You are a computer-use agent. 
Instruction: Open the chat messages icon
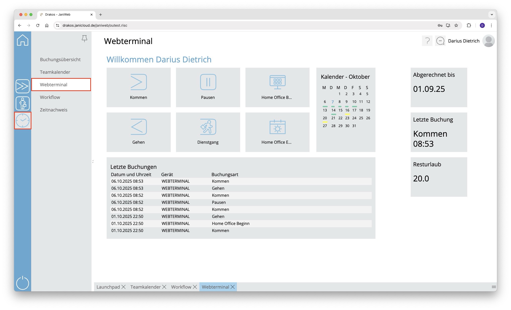coord(440,41)
